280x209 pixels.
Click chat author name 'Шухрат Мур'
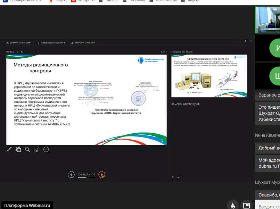tap(267, 182)
